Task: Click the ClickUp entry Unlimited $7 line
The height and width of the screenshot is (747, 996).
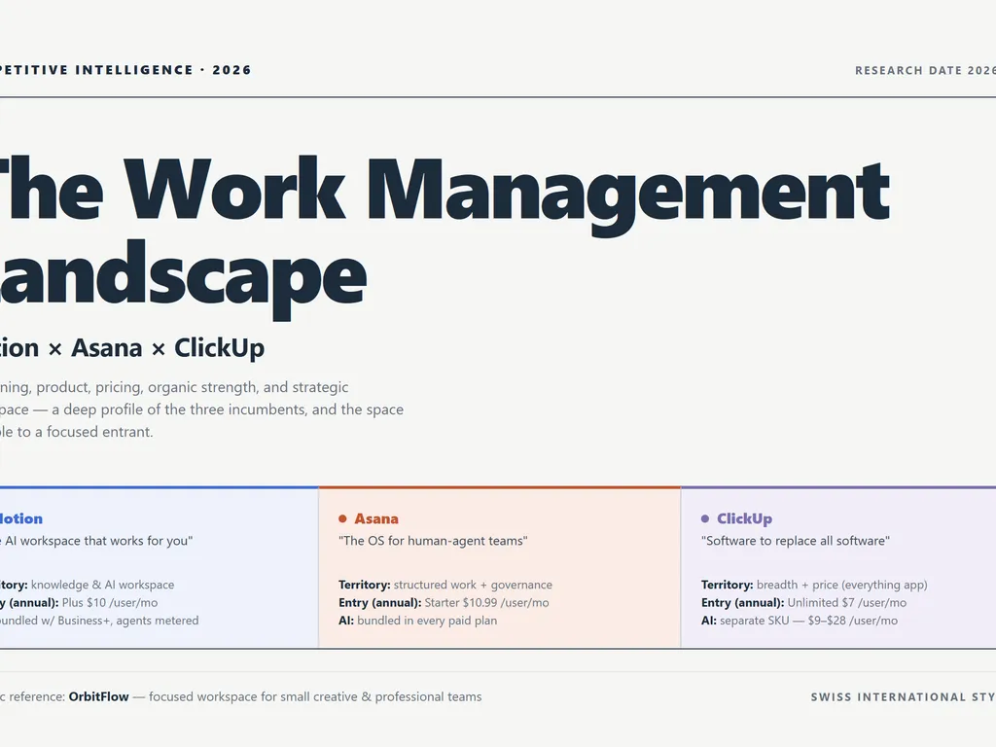Action: click(x=803, y=602)
